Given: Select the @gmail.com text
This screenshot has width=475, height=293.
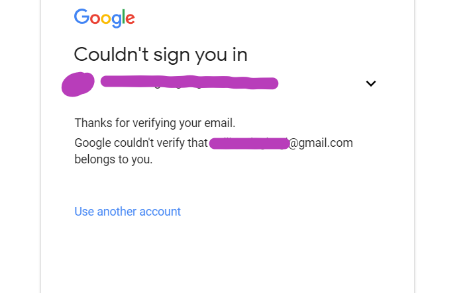Looking at the screenshot, I should tap(321, 143).
